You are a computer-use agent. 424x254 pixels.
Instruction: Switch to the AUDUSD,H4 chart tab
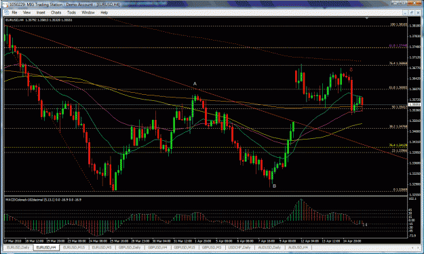point(298,247)
